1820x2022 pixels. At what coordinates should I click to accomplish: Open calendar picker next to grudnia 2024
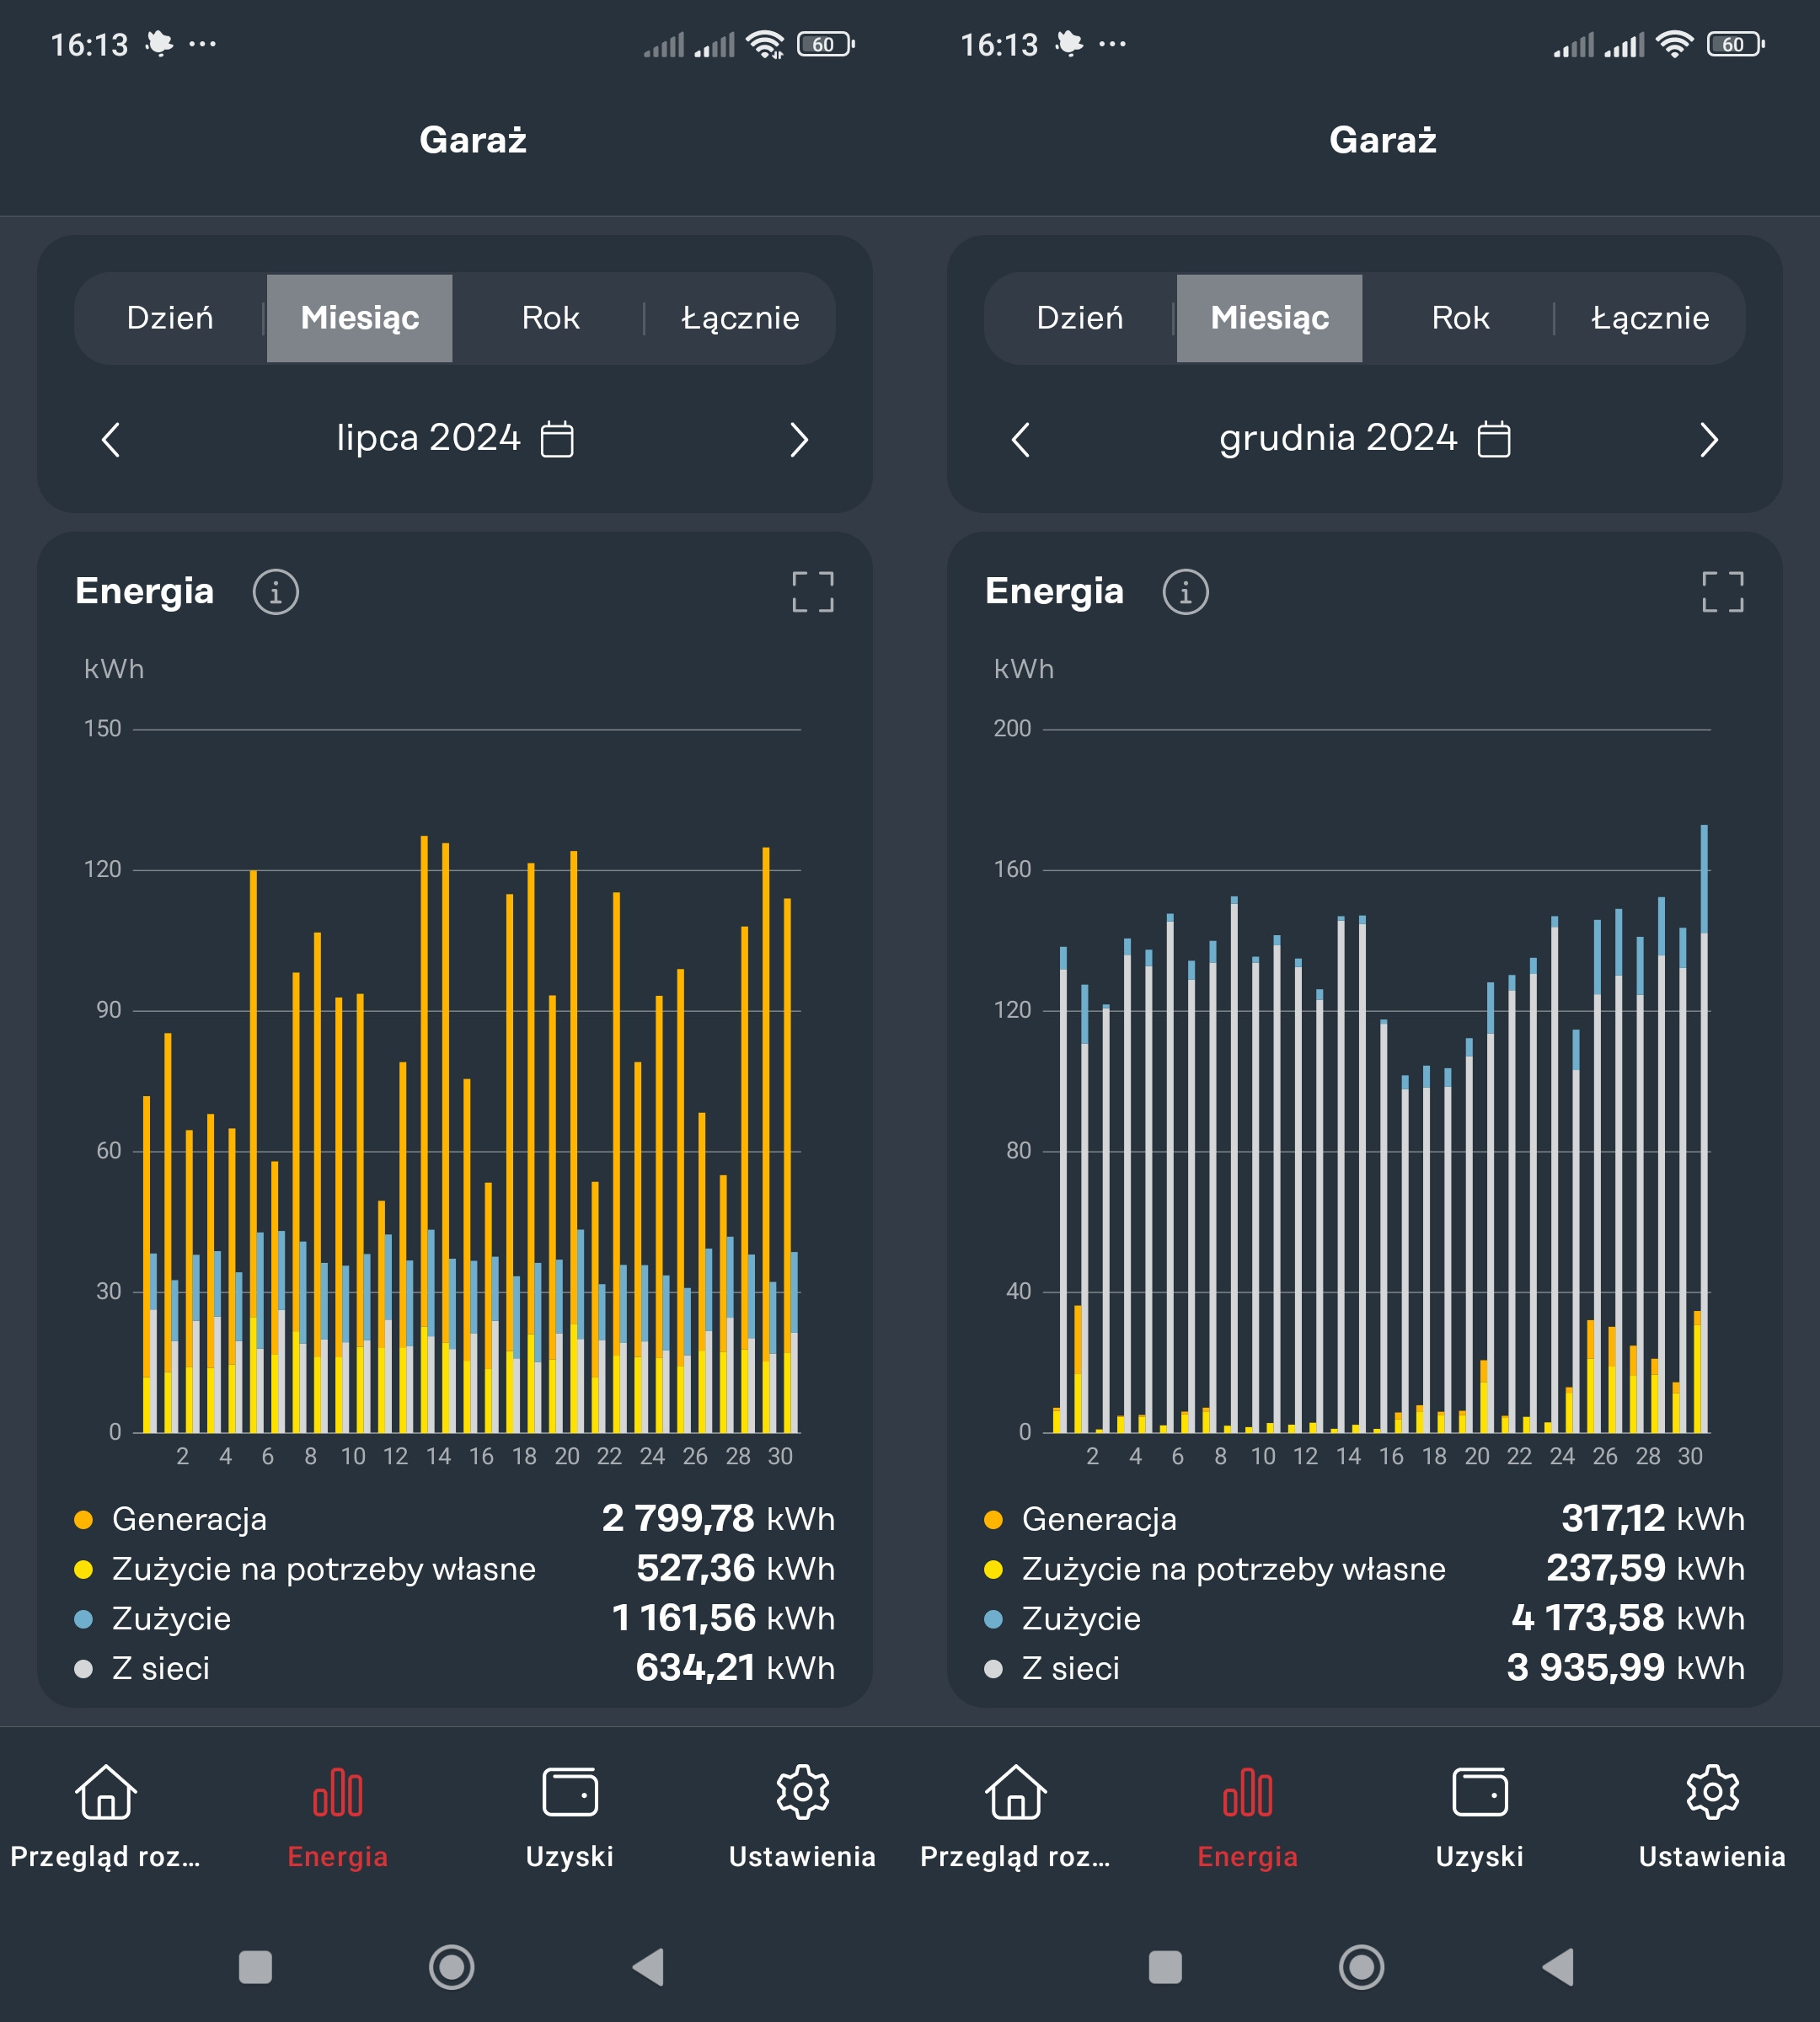[1494, 439]
